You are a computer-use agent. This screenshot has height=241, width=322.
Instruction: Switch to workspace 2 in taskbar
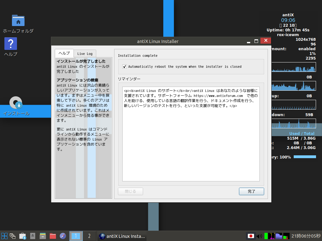pyautogui.click(x=89, y=236)
